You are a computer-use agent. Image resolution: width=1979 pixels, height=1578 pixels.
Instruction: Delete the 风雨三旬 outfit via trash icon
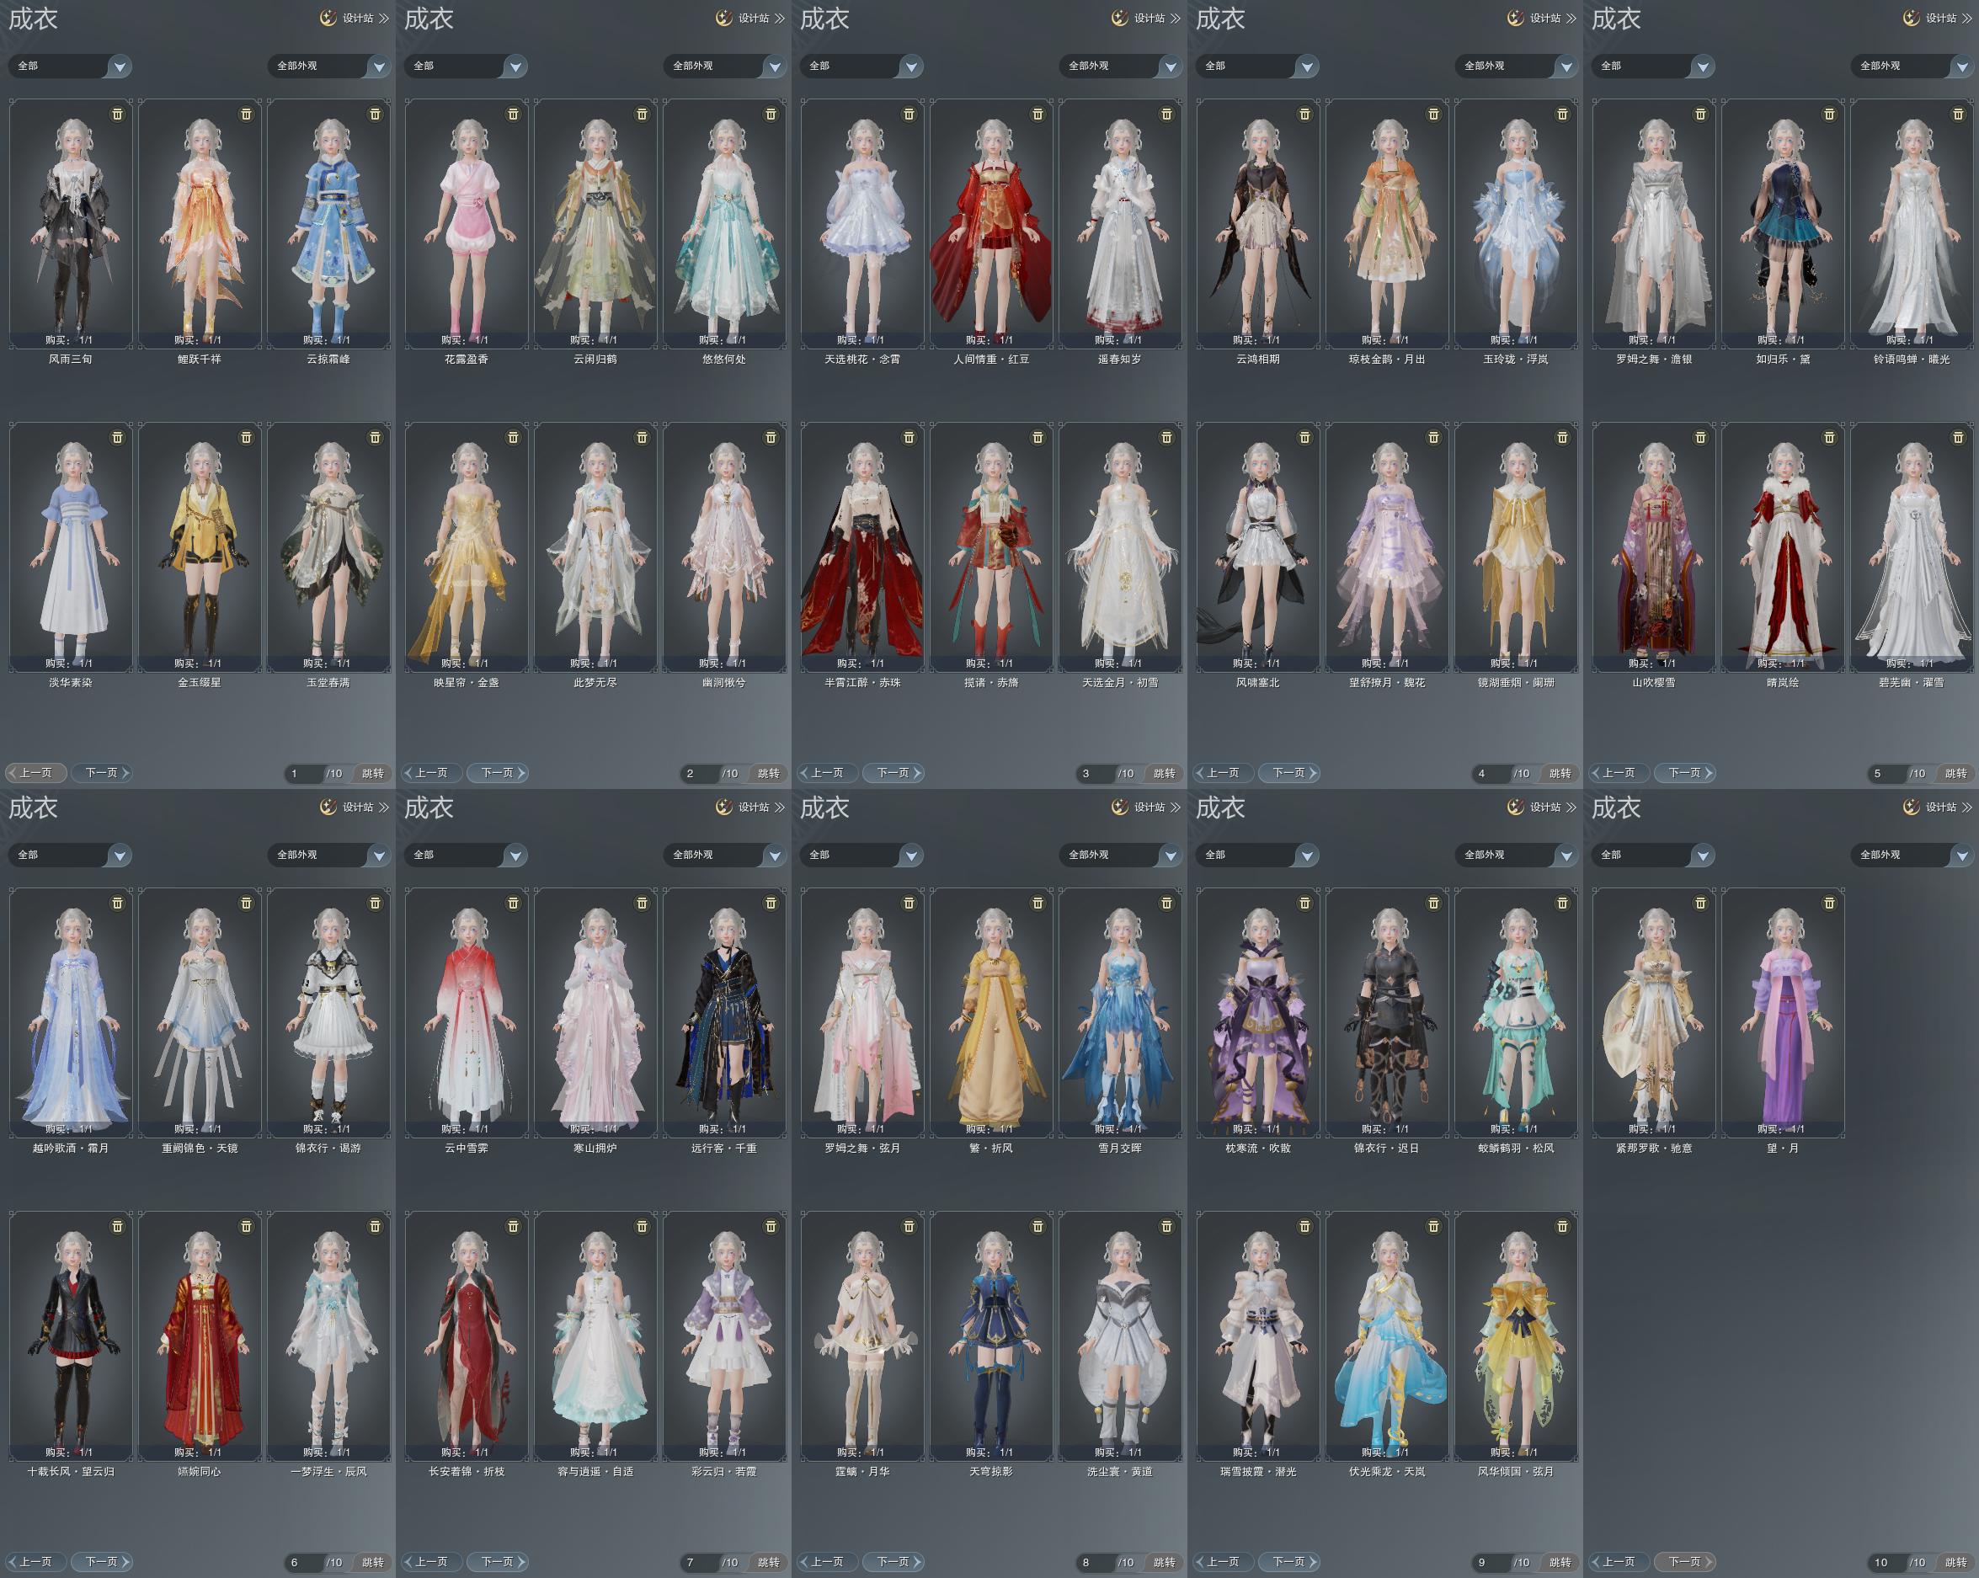pyautogui.click(x=118, y=114)
